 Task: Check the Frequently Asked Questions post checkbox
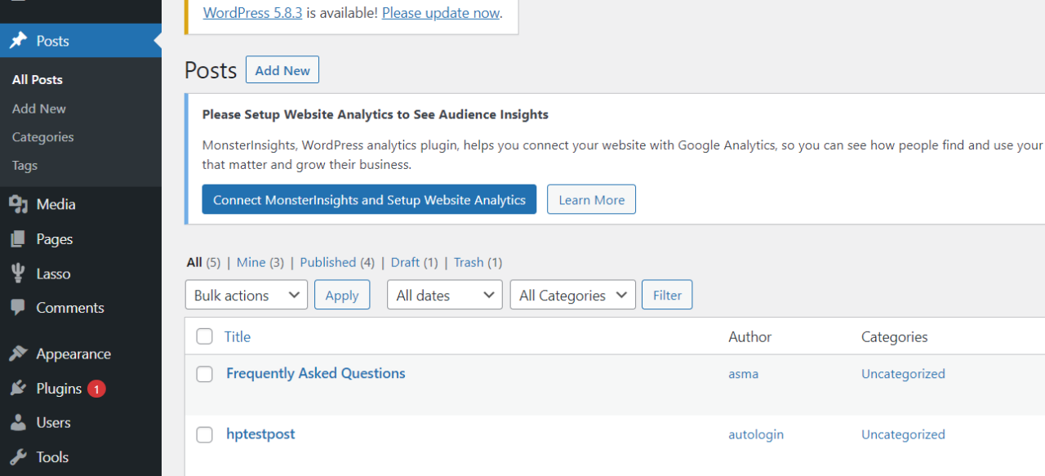205,374
